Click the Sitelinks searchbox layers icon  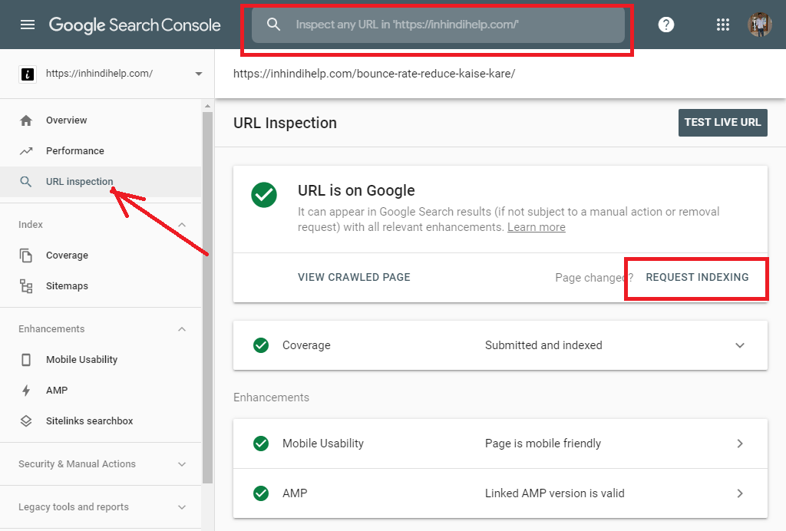click(26, 421)
